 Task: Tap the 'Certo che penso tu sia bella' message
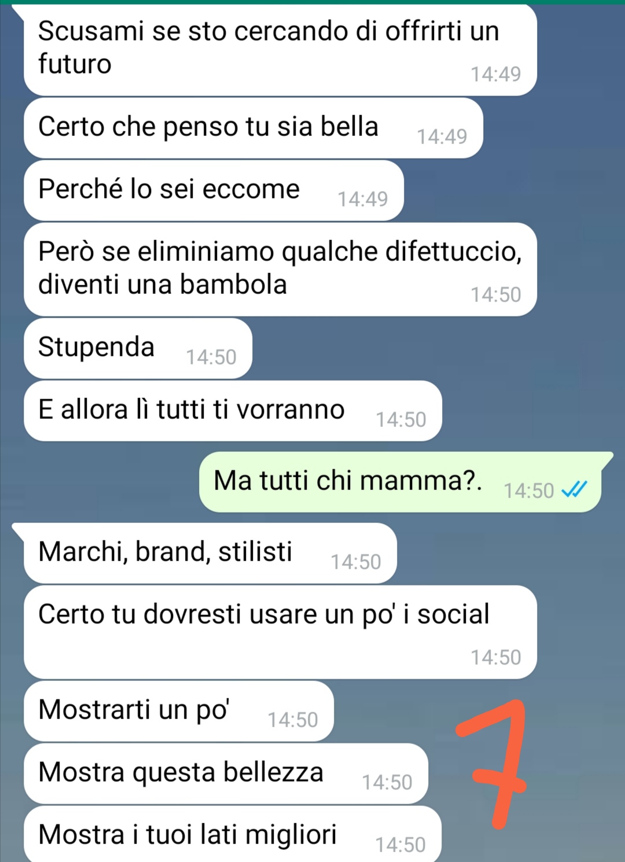pos(253,128)
